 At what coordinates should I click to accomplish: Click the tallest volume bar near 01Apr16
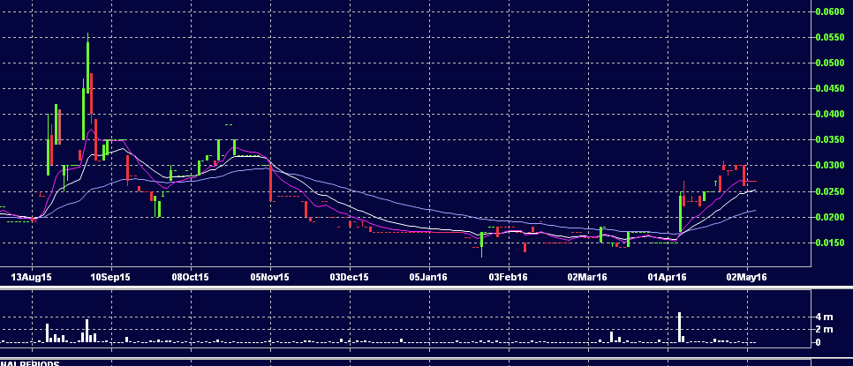(679, 327)
